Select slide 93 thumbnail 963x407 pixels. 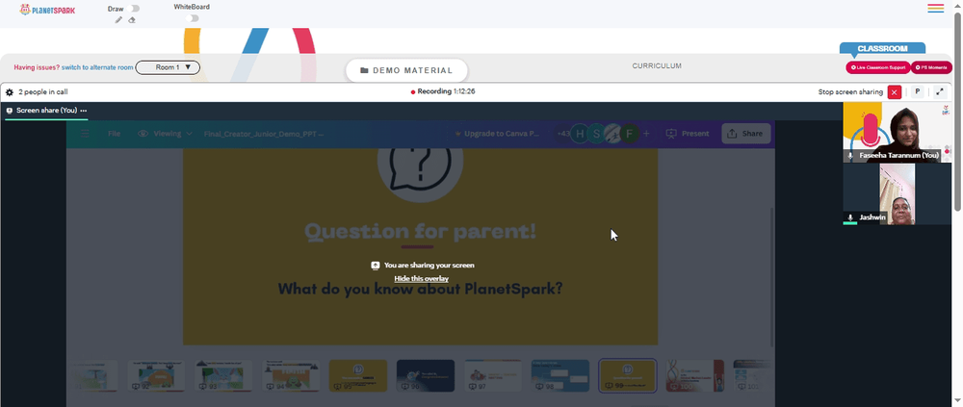click(x=223, y=375)
